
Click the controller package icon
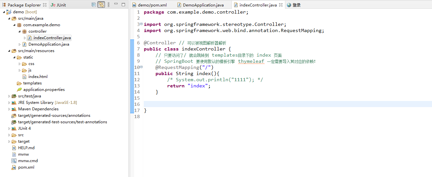[24, 31]
